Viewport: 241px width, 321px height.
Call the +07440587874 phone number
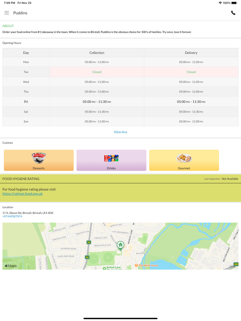(x=12, y=217)
